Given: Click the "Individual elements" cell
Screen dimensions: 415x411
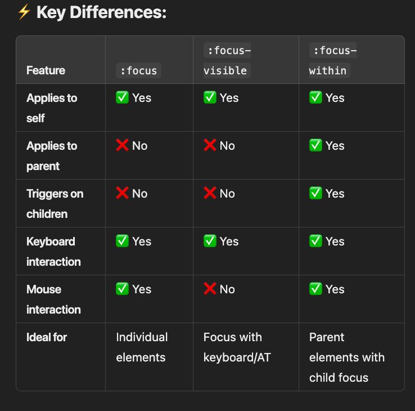Looking at the screenshot, I should [142, 347].
